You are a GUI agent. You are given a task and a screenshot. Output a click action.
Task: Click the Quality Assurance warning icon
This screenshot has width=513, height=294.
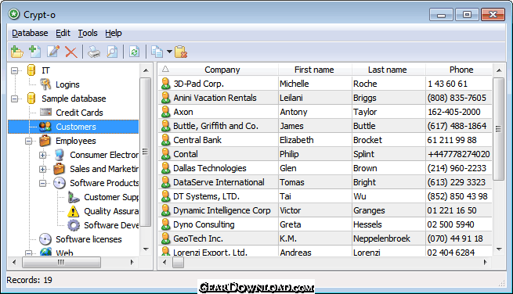click(x=74, y=211)
